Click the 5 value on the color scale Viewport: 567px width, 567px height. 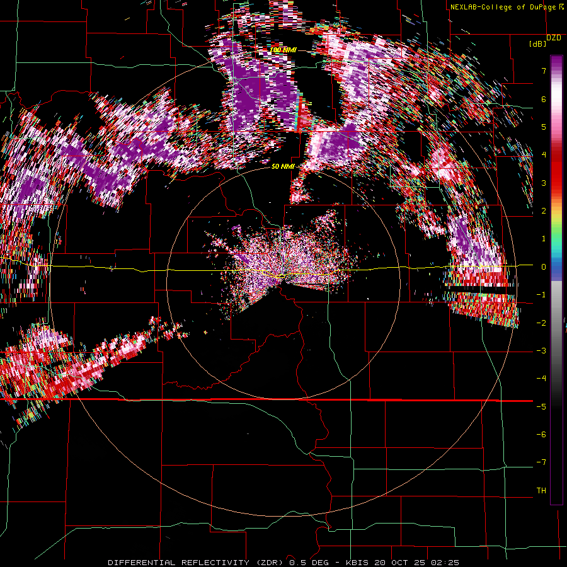point(544,127)
